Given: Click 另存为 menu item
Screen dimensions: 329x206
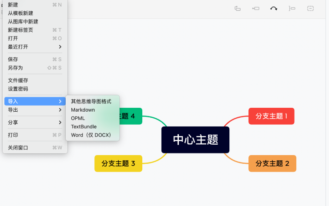Looking at the screenshot, I should coord(15,68).
